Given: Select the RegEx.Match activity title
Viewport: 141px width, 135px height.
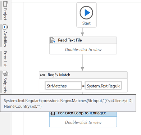Looking at the screenshot, I should pyautogui.click(x=59, y=75).
